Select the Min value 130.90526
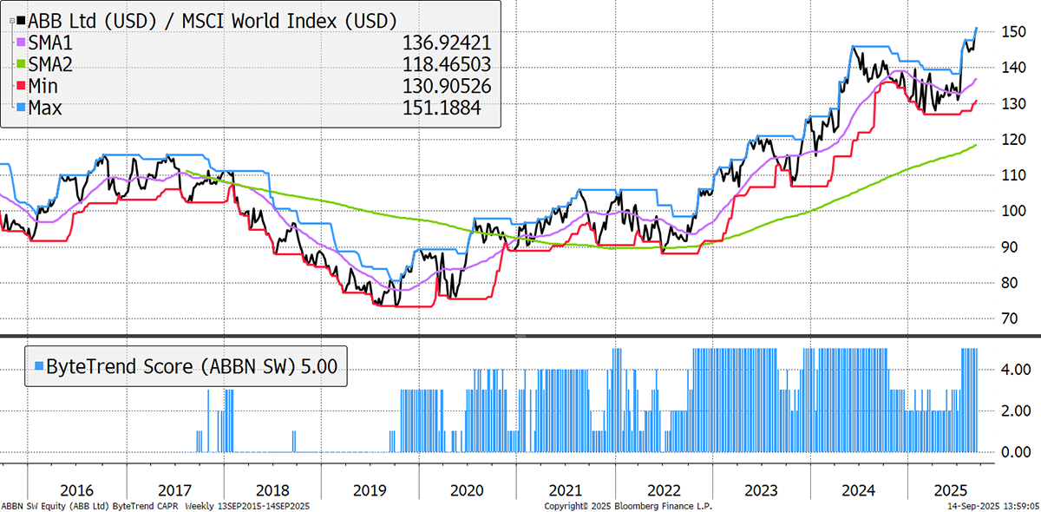1041x512 pixels. [448, 87]
